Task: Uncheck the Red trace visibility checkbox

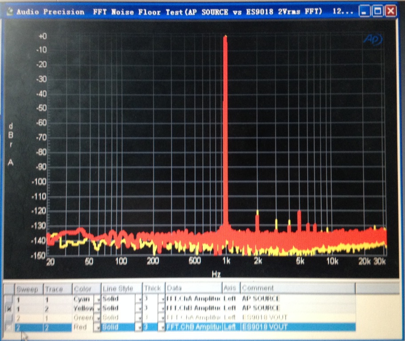Action: pos(8,327)
